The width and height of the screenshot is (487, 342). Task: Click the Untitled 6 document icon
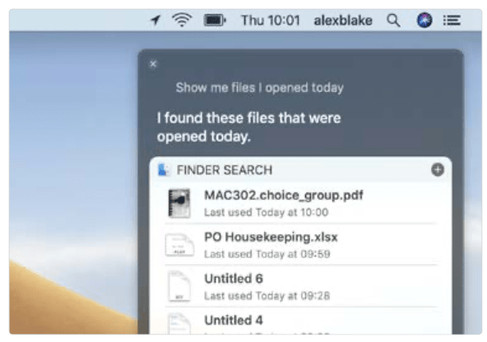click(179, 286)
